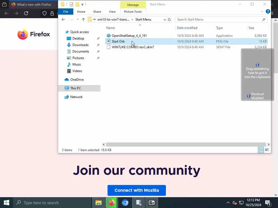Image resolution: width=278 pixels, height=208 pixels.
Task: Click the Properties quick access toolbar icon
Action: click(x=71, y=4)
